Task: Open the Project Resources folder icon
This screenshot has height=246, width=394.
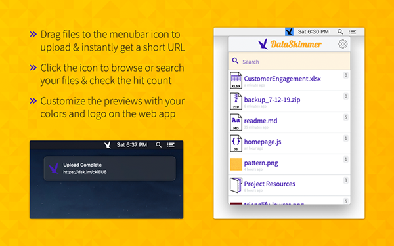Action: [x=236, y=185]
